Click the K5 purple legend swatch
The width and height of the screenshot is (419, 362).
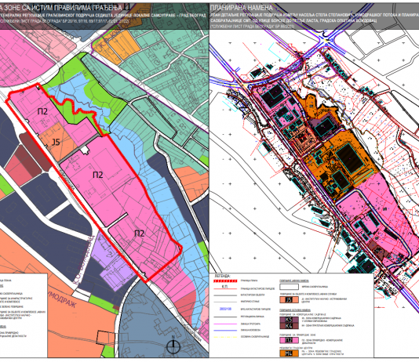(x=289, y=320)
